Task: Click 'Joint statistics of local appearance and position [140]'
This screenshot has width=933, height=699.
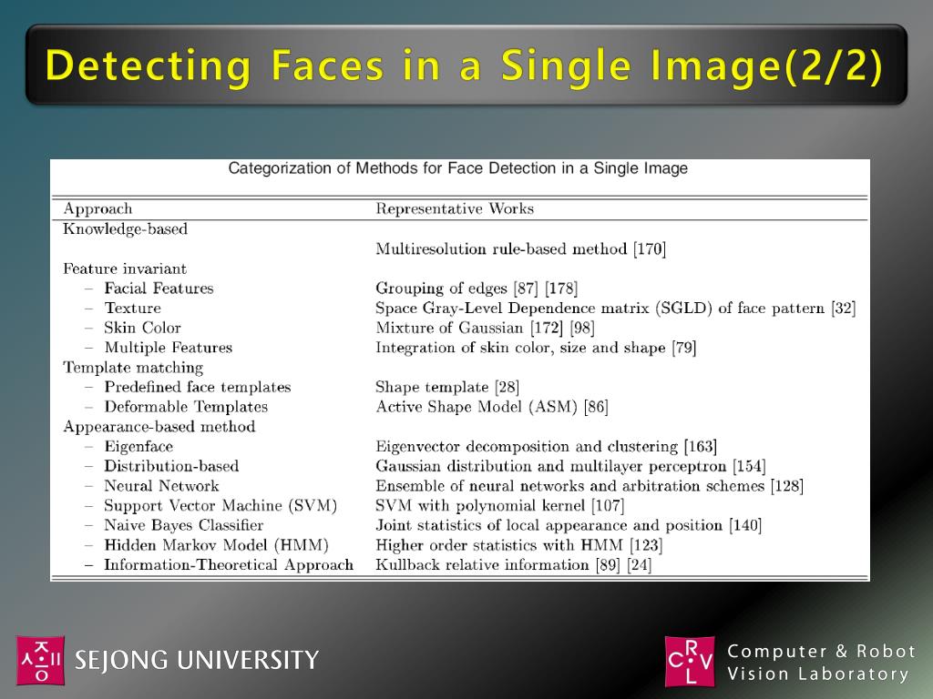Action: click(x=569, y=525)
